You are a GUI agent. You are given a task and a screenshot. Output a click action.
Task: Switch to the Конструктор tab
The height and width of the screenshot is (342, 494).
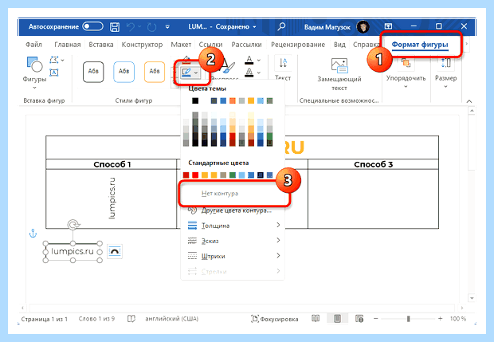pos(142,45)
